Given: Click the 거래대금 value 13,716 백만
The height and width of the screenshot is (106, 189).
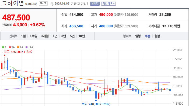Looking at the screenshot, I should point(171,26).
